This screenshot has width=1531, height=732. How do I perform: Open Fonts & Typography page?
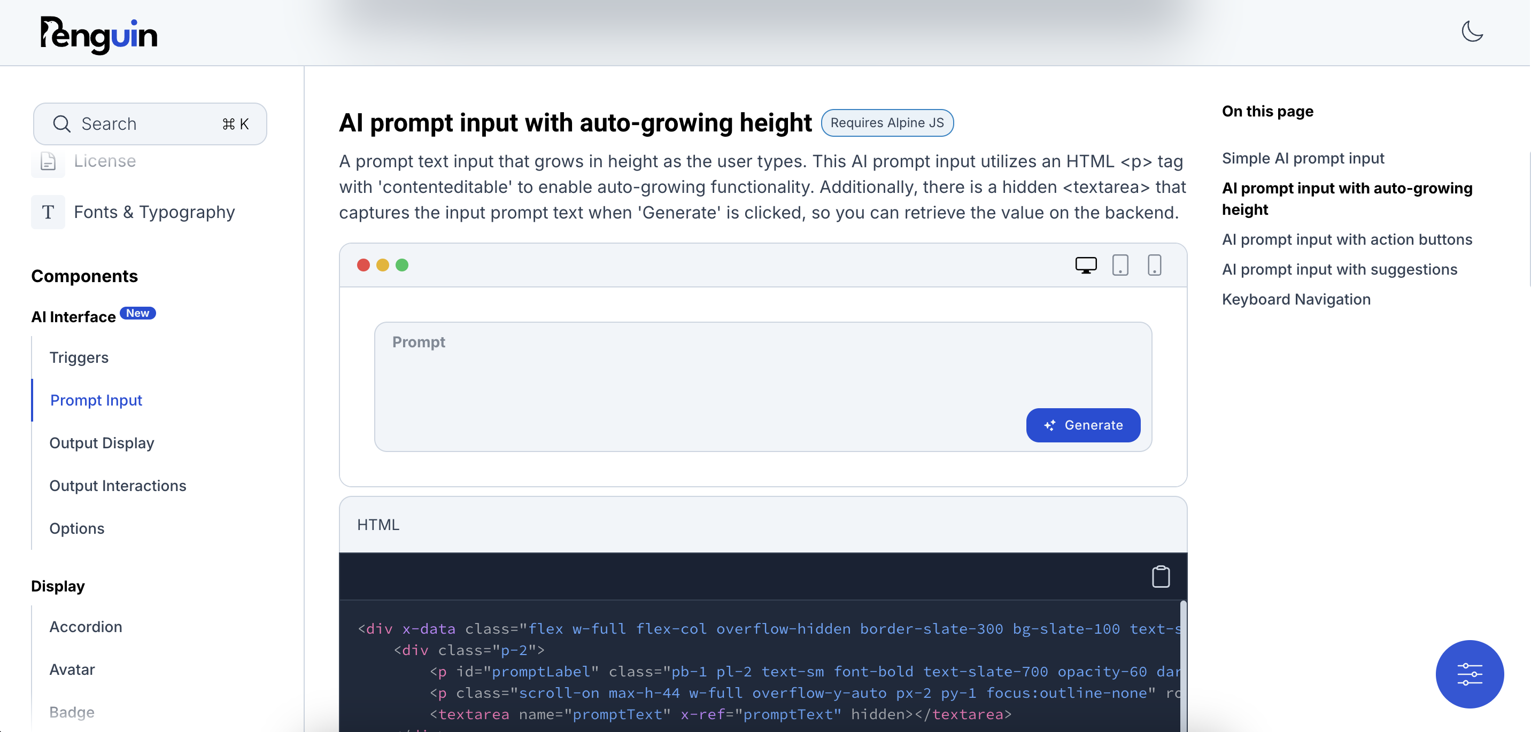tap(154, 212)
